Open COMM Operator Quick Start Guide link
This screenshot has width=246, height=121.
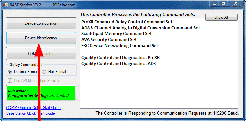click(x=33, y=108)
